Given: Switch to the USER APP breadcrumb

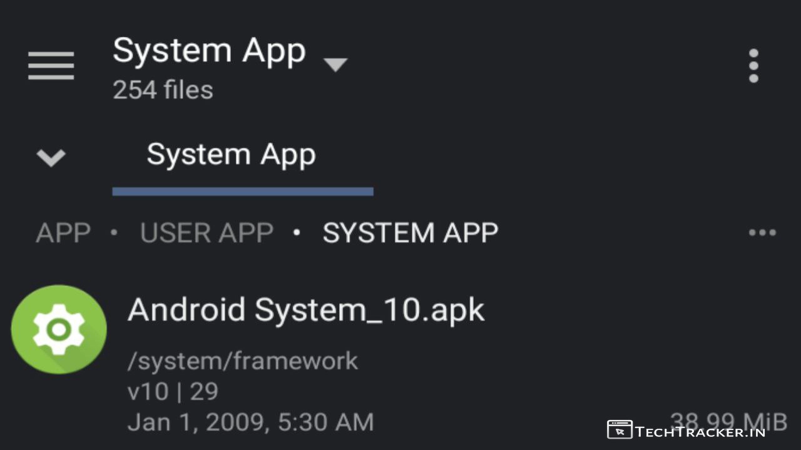Looking at the screenshot, I should (x=207, y=233).
